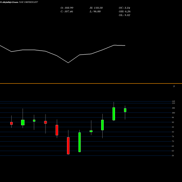The height and width of the screenshot is (182, 182).
Task: Click the high value H: 110.50
Action: pos(96,8)
